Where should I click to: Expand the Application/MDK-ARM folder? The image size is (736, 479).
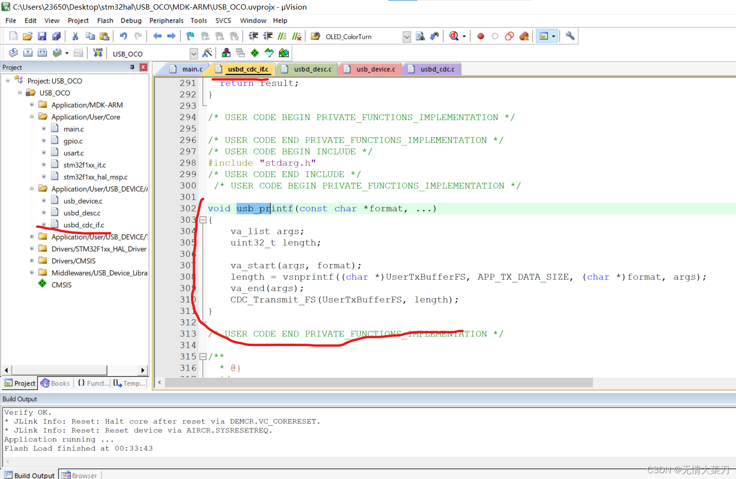(32, 105)
